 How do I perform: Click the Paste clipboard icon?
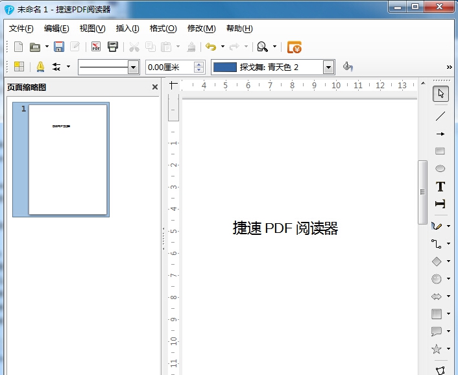click(166, 47)
